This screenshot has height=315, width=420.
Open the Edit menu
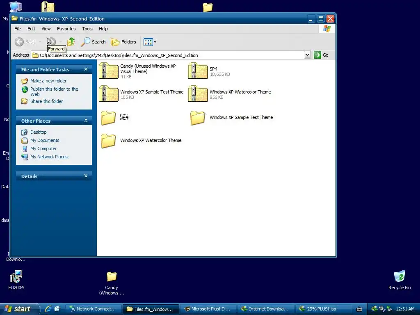[x=31, y=29]
